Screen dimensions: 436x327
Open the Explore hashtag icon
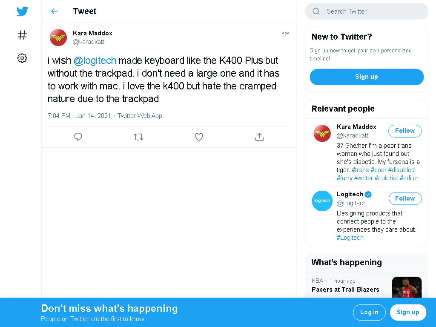[x=22, y=35]
